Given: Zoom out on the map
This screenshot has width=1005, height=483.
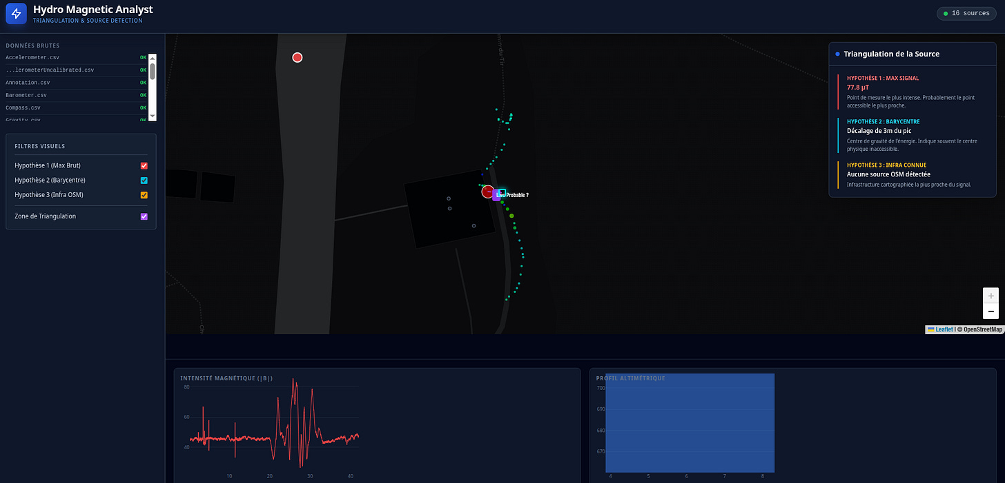Looking at the screenshot, I should 991,311.
